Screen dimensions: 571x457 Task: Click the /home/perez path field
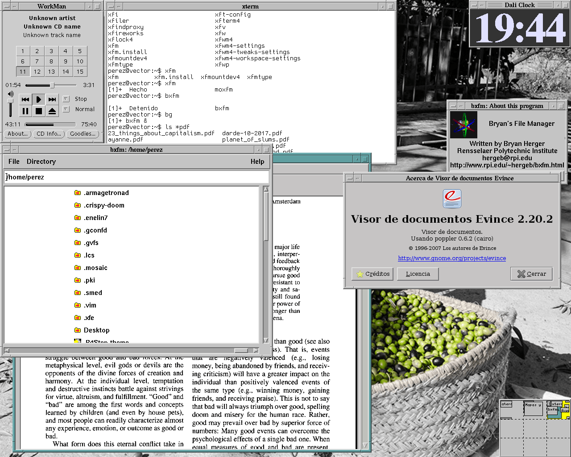[x=137, y=177]
